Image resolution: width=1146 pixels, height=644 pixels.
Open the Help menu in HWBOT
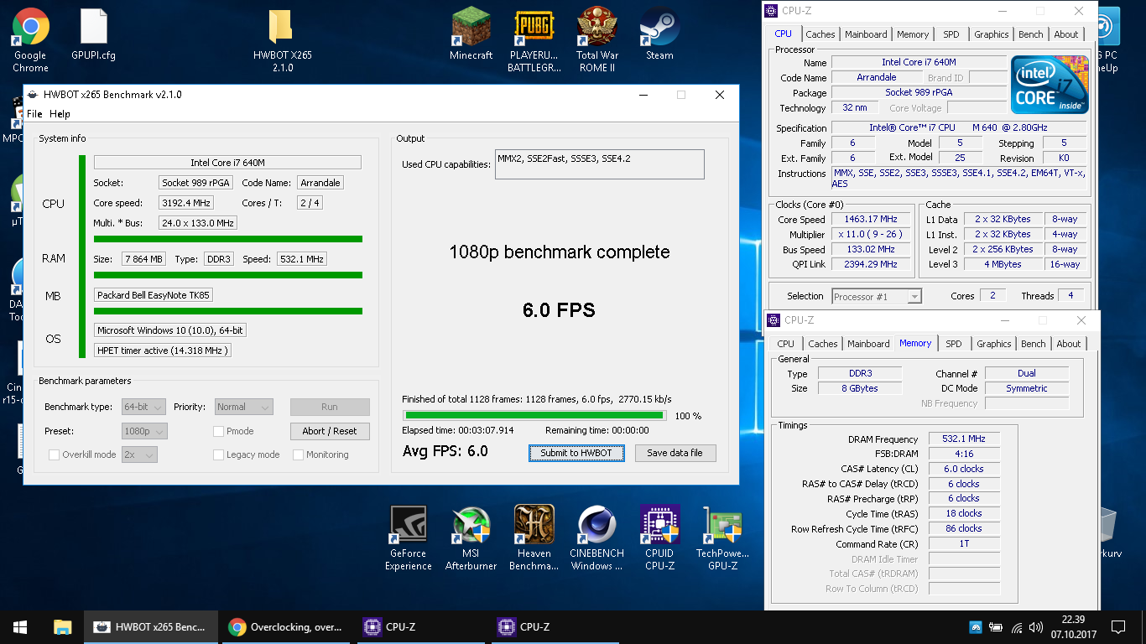click(60, 114)
